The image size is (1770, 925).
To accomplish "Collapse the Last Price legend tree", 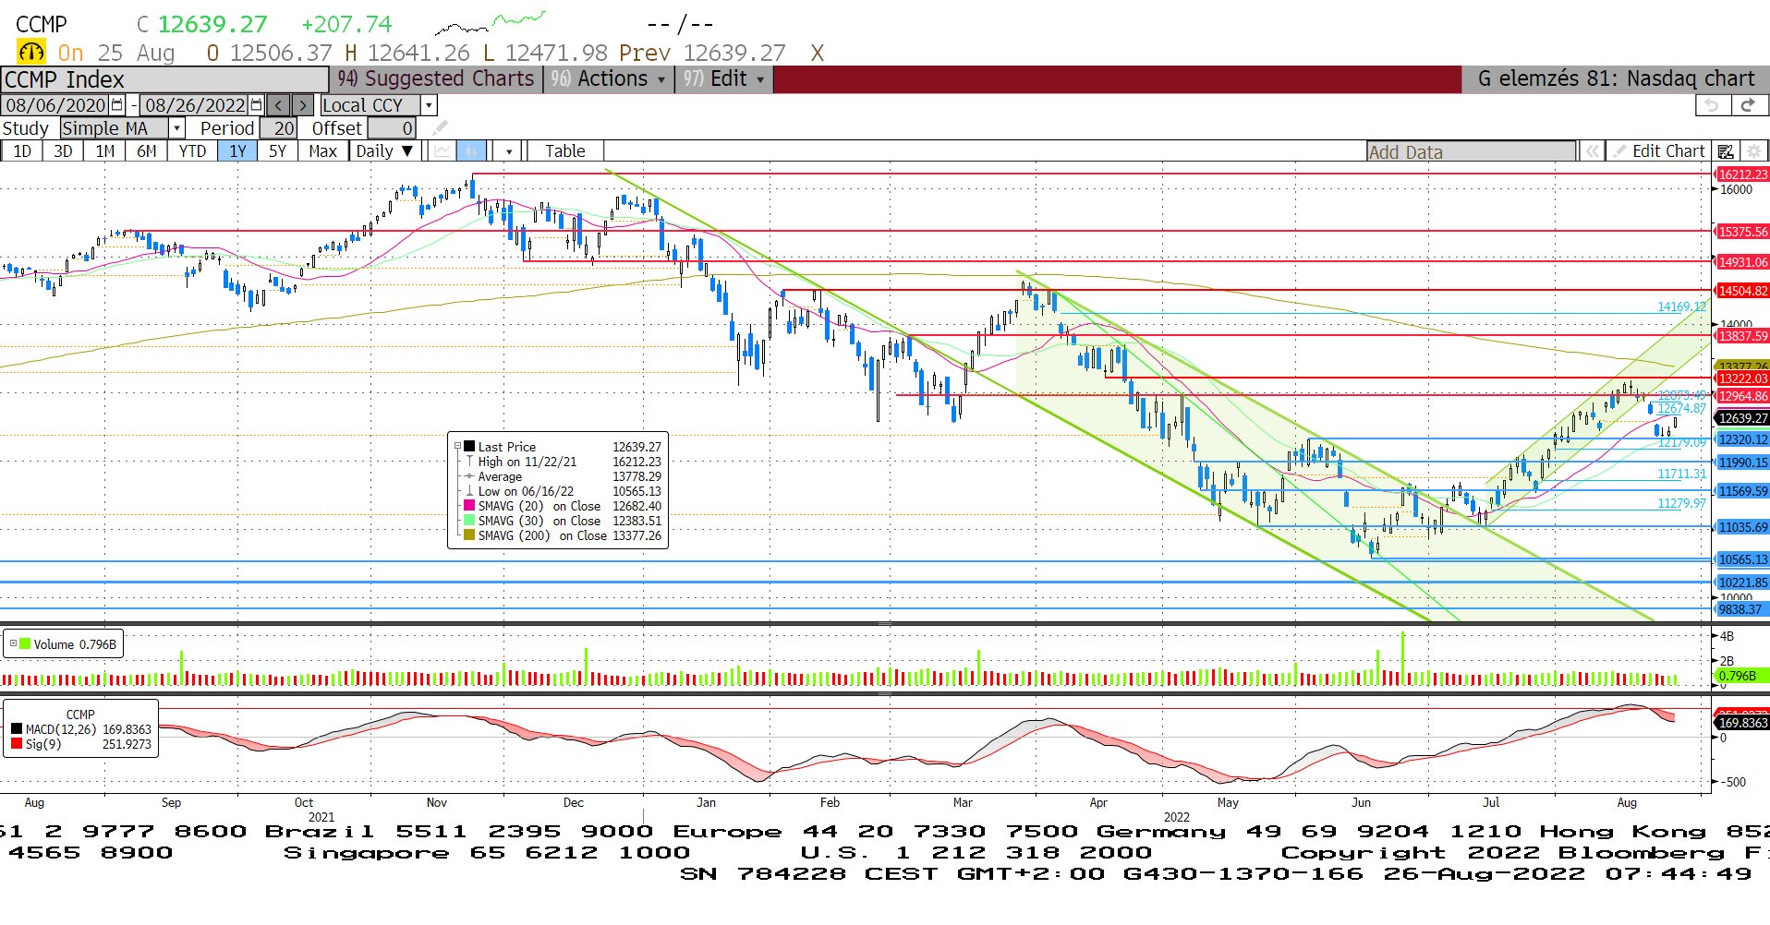I will click(x=457, y=446).
